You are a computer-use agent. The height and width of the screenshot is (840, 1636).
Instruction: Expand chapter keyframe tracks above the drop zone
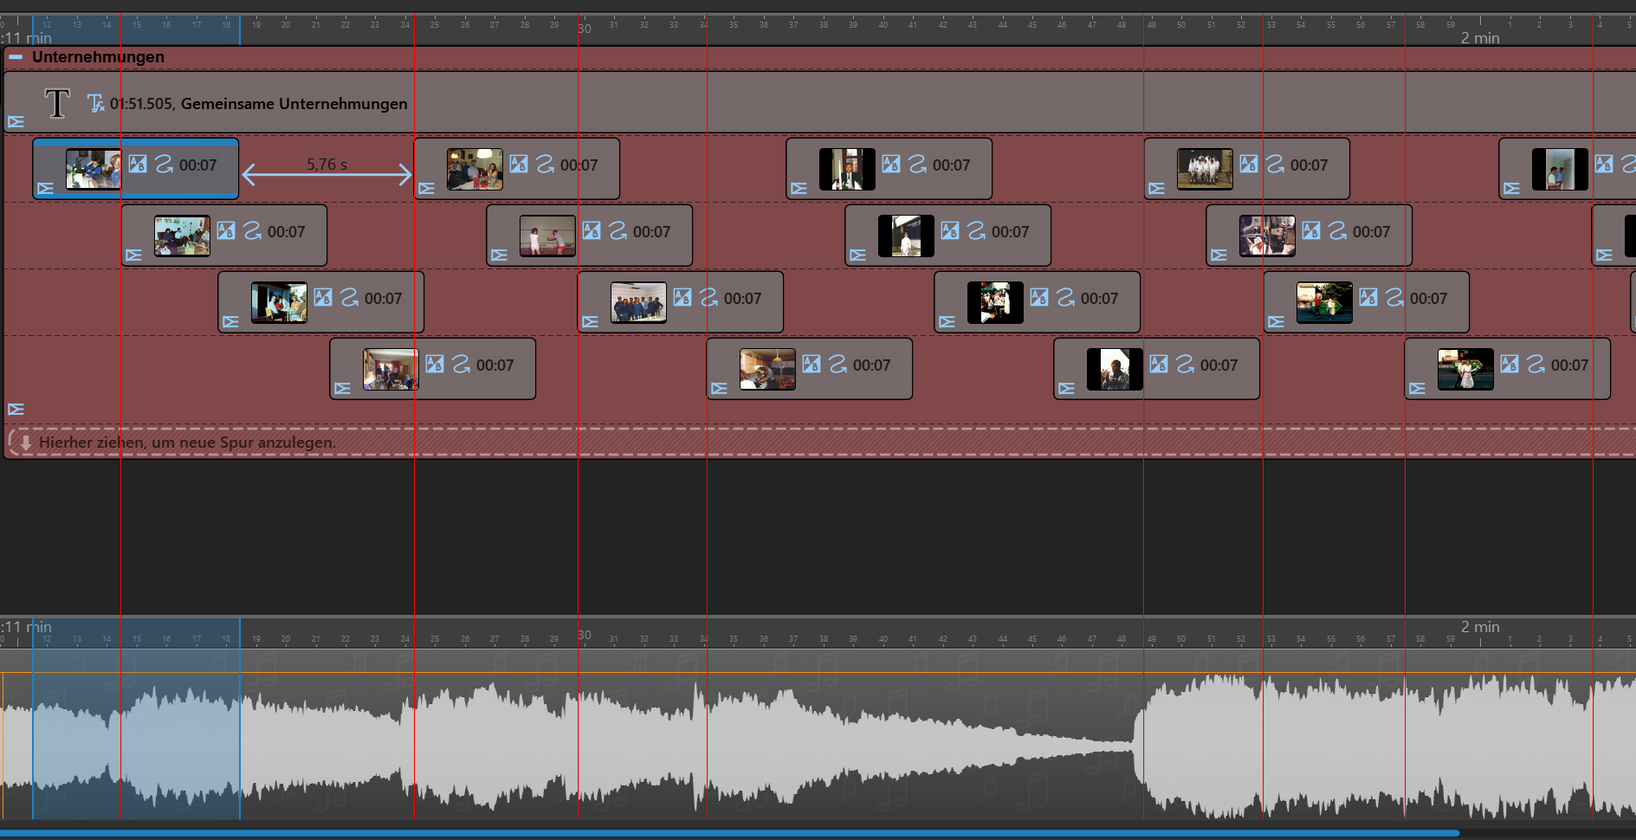tap(16, 409)
